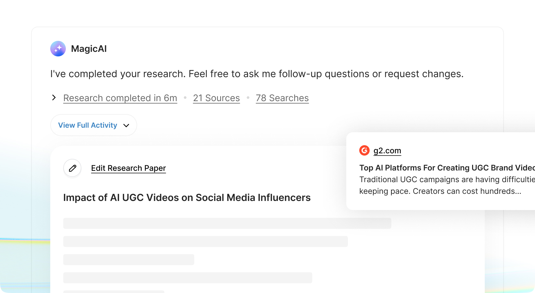
Task: Click the MagicAI name label
Action: tap(89, 49)
